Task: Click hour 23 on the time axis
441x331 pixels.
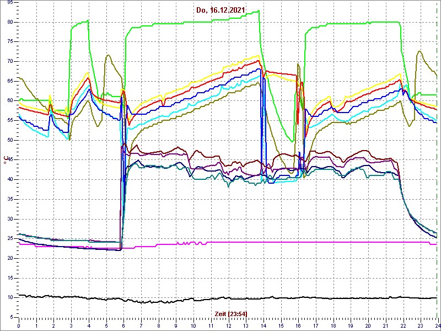Action: click(420, 326)
